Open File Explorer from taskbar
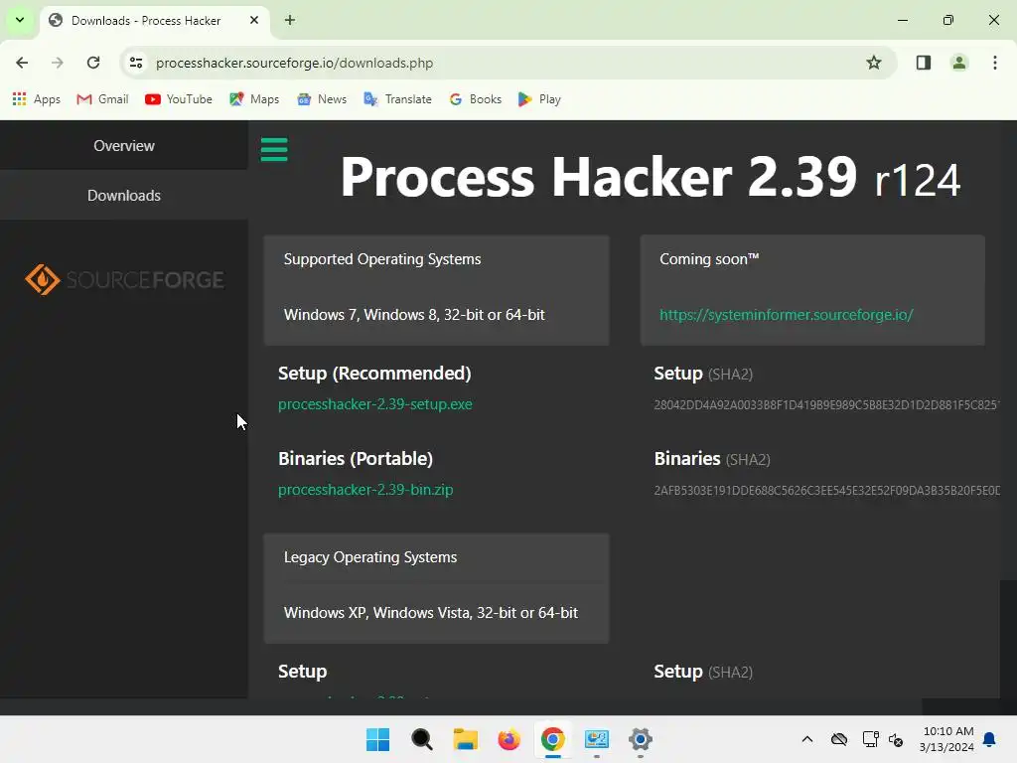The image size is (1017, 763). pyautogui.click(x=465, y=739)
